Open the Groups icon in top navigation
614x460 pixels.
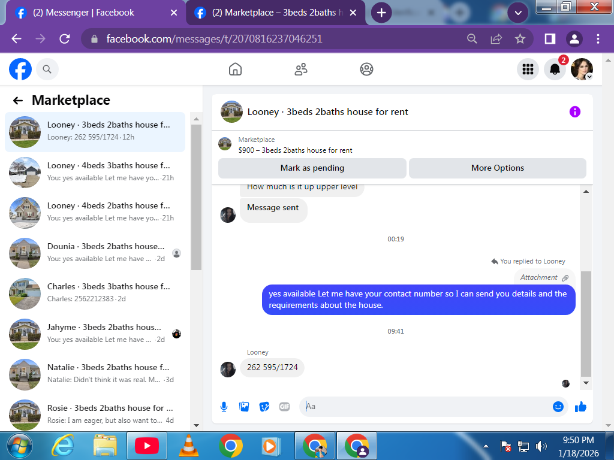tap(366, 69)
